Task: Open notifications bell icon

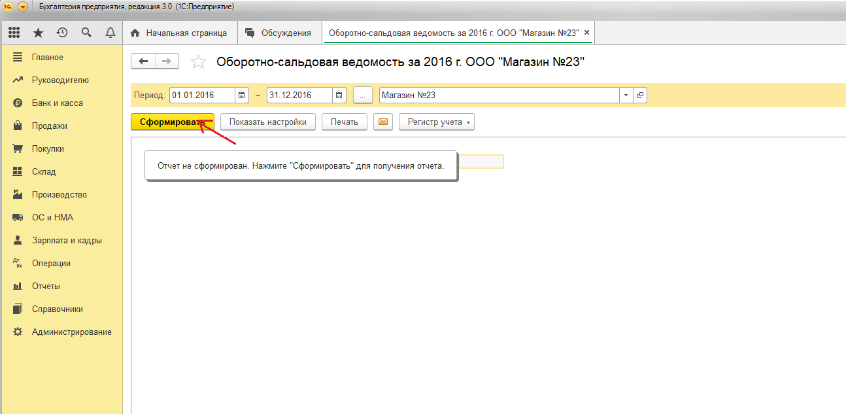Action: [110, 33]
